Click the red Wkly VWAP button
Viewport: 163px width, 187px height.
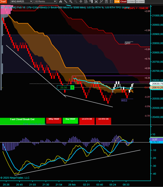(54, 121)
